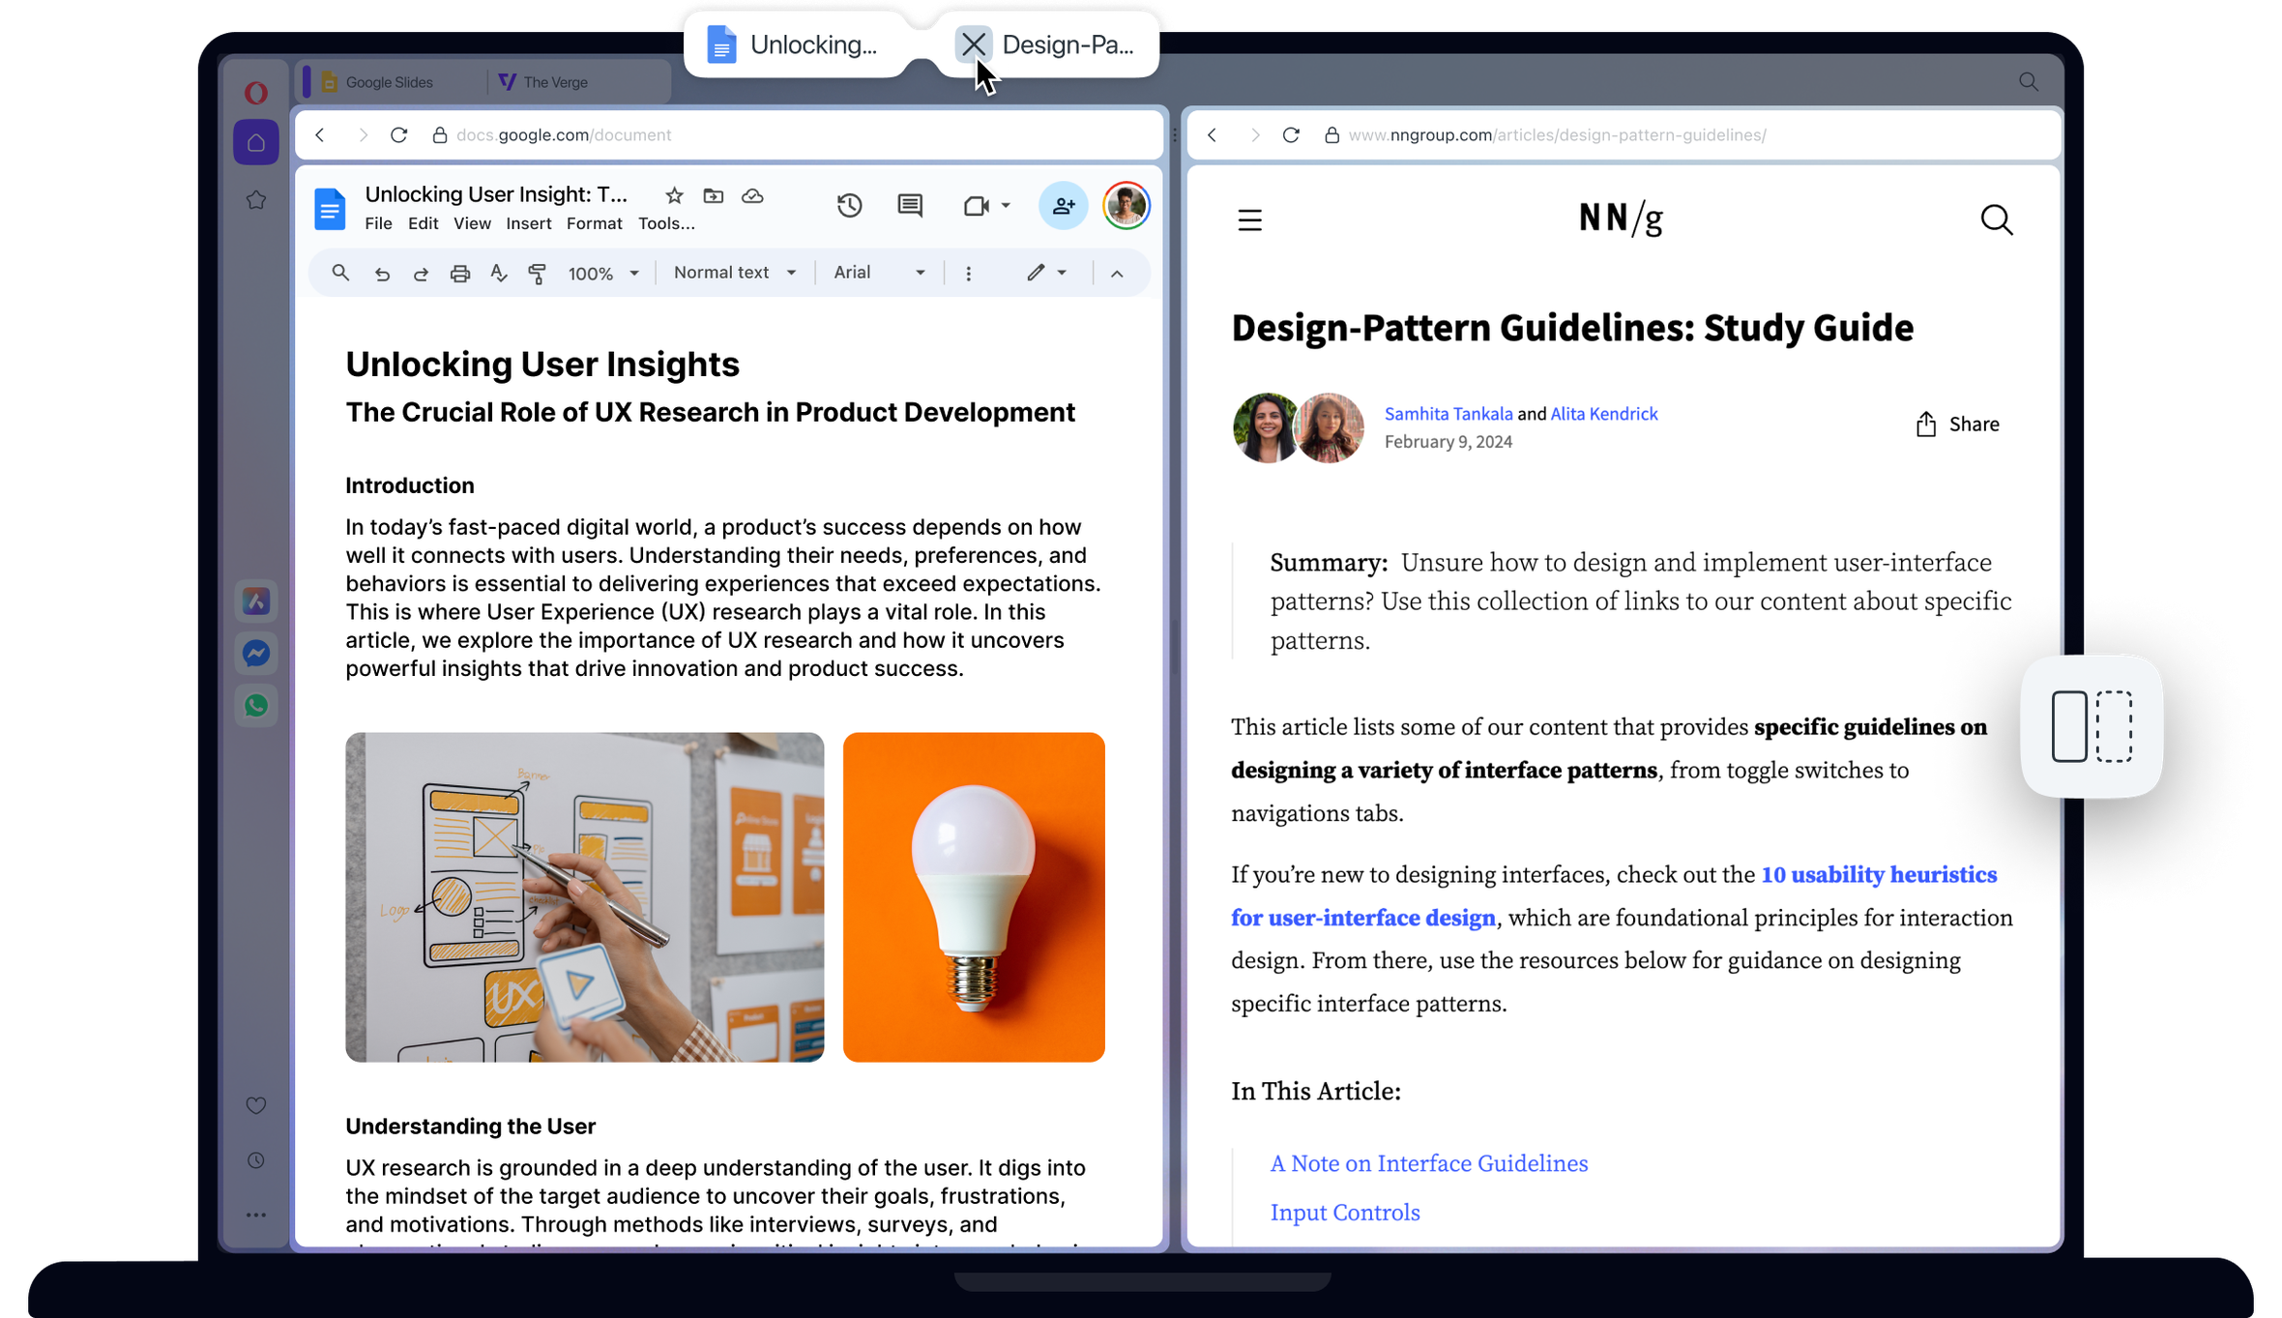2282x1318 pixels.
Task: Open the Insert menu
Action: tap(528, 223)
